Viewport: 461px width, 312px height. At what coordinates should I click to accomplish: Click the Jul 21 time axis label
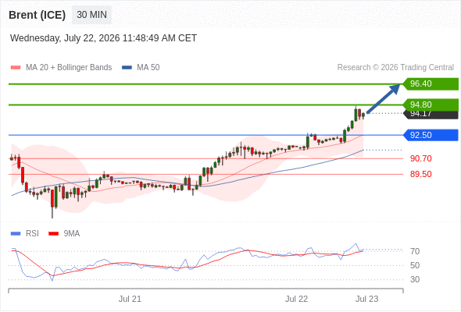tap(130, 299)
